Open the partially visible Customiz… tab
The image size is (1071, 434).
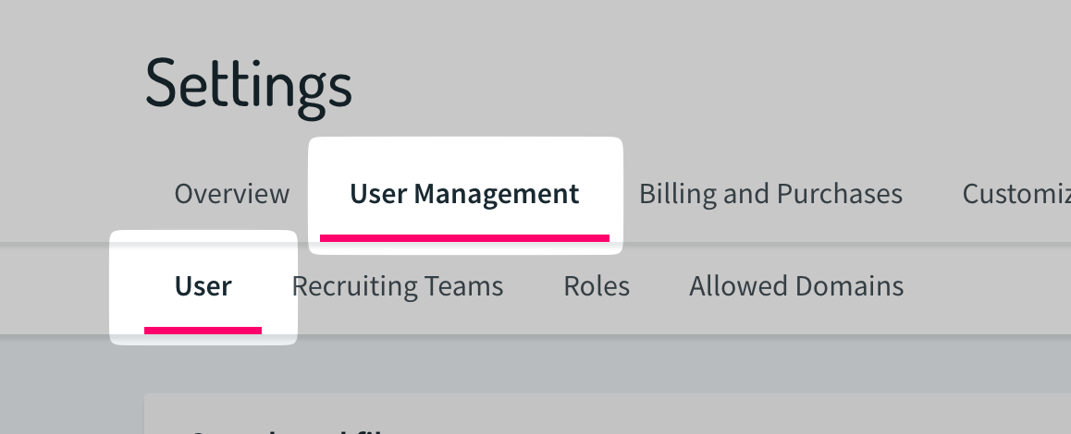pyautogui.click(x=1016, y=194)
